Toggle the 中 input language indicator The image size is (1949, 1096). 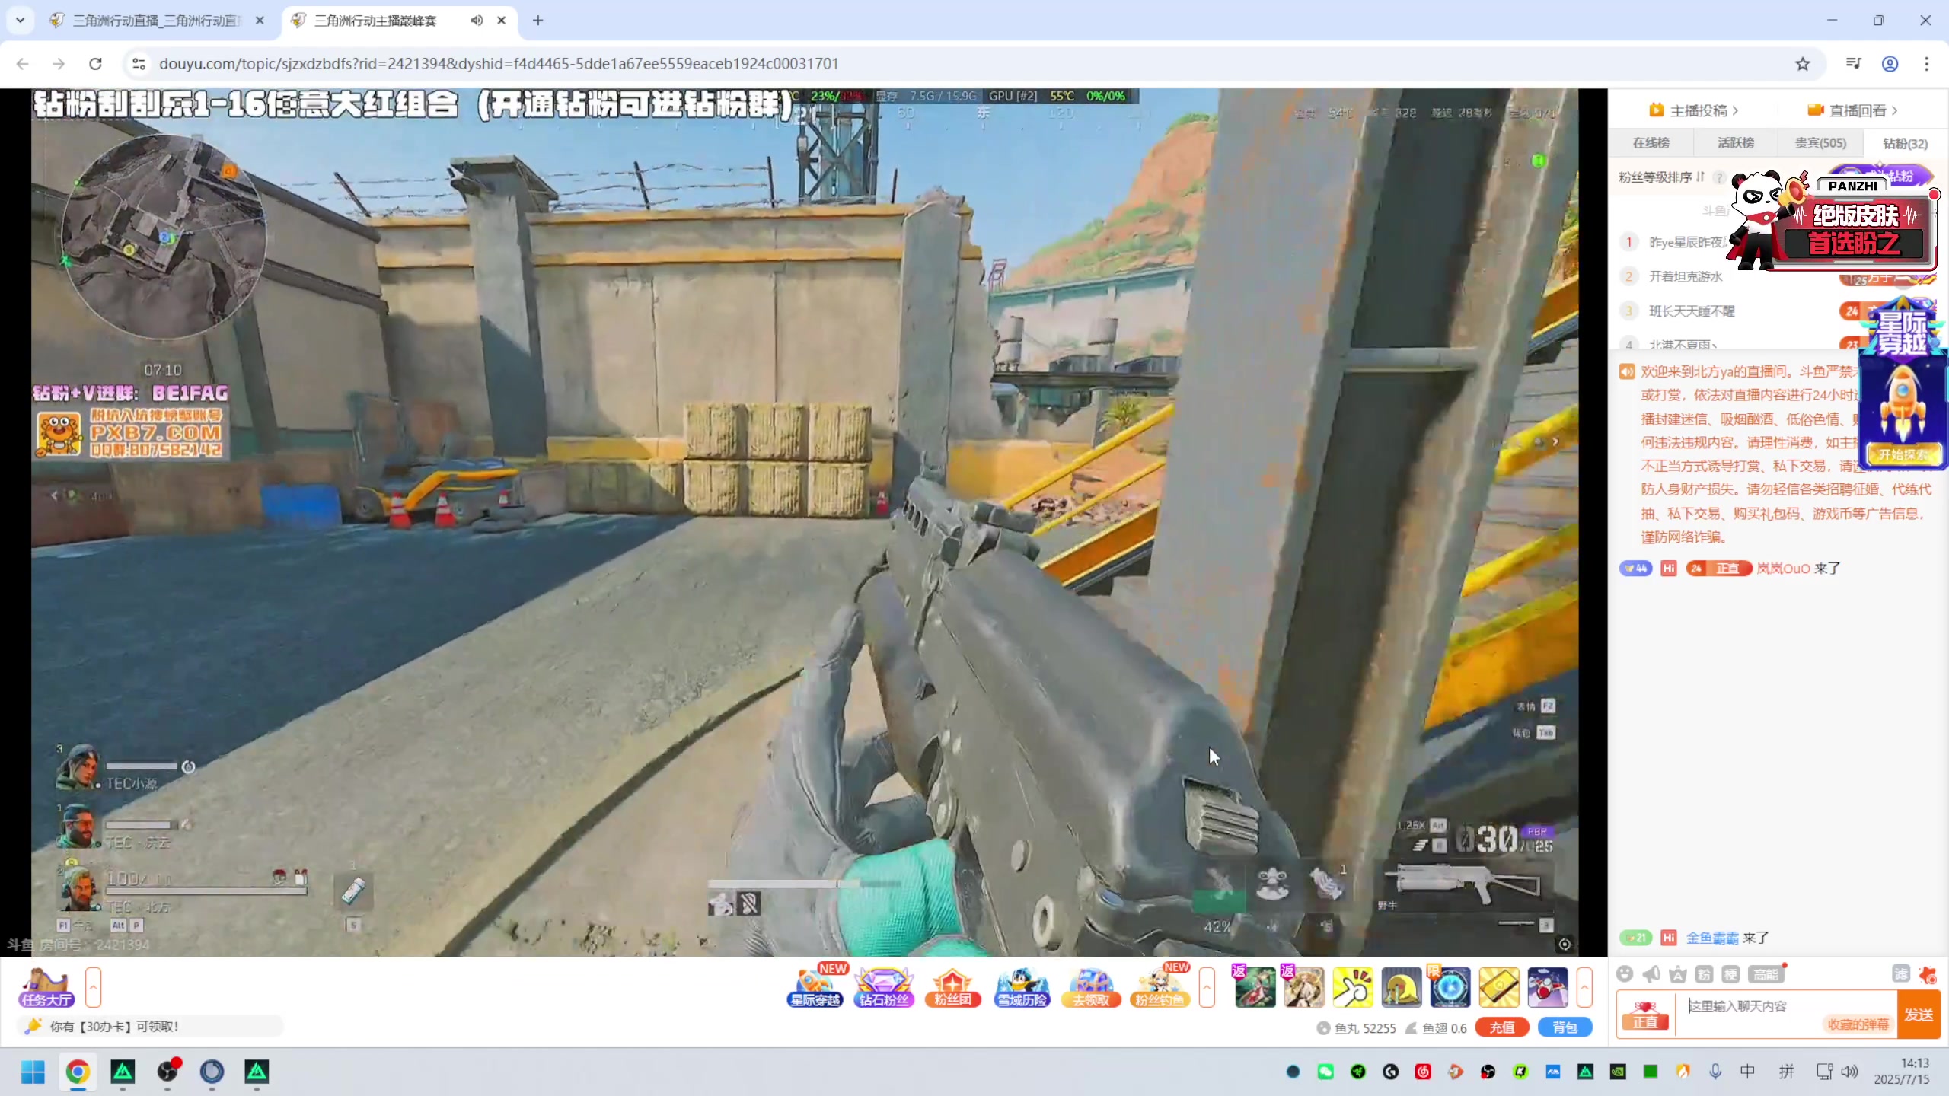1748,1072
